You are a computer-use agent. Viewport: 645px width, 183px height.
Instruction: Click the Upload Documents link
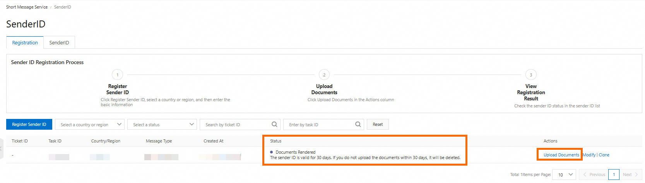click(561, 155)
